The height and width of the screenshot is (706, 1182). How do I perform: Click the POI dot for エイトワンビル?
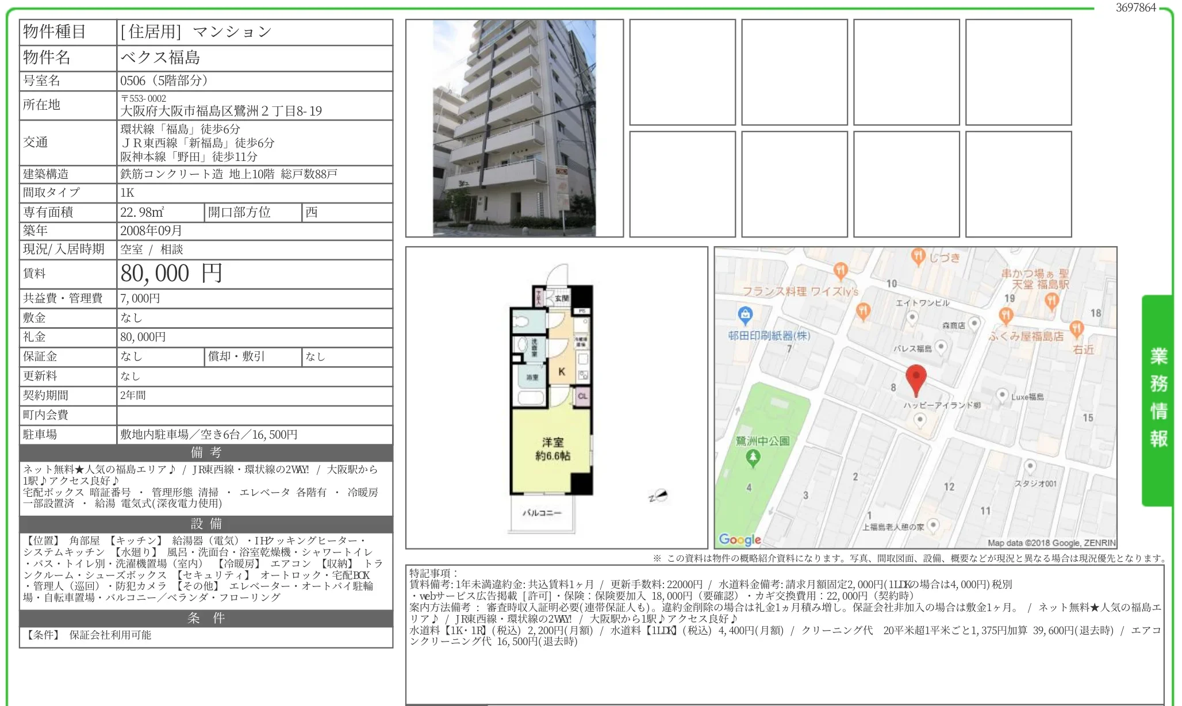[x=912, y=317]
